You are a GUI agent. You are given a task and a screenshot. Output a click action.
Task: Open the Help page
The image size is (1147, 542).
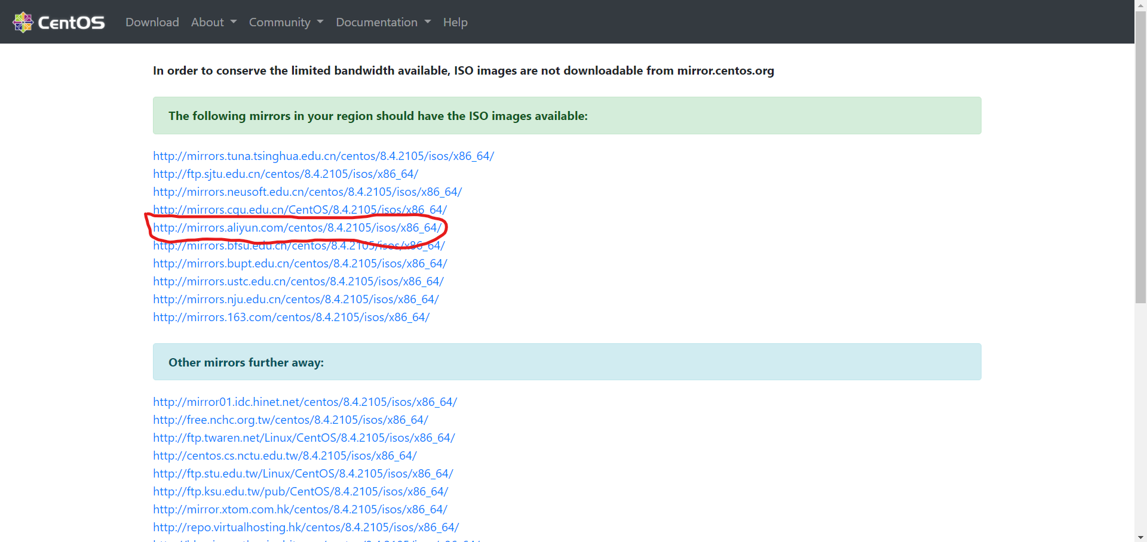click(455, 22)
